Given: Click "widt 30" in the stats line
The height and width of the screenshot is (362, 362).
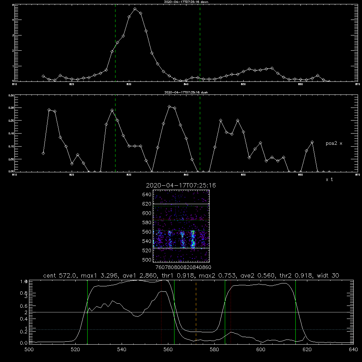Looking at the screenshot, I should [328, 275].
